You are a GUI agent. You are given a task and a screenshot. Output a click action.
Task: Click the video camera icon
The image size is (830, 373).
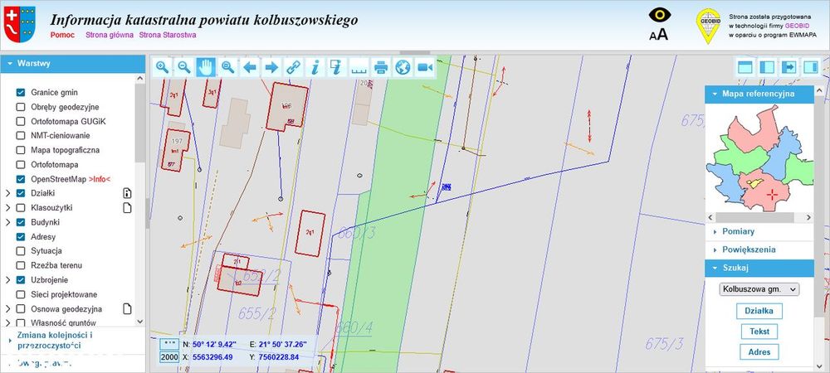(424, 67)
